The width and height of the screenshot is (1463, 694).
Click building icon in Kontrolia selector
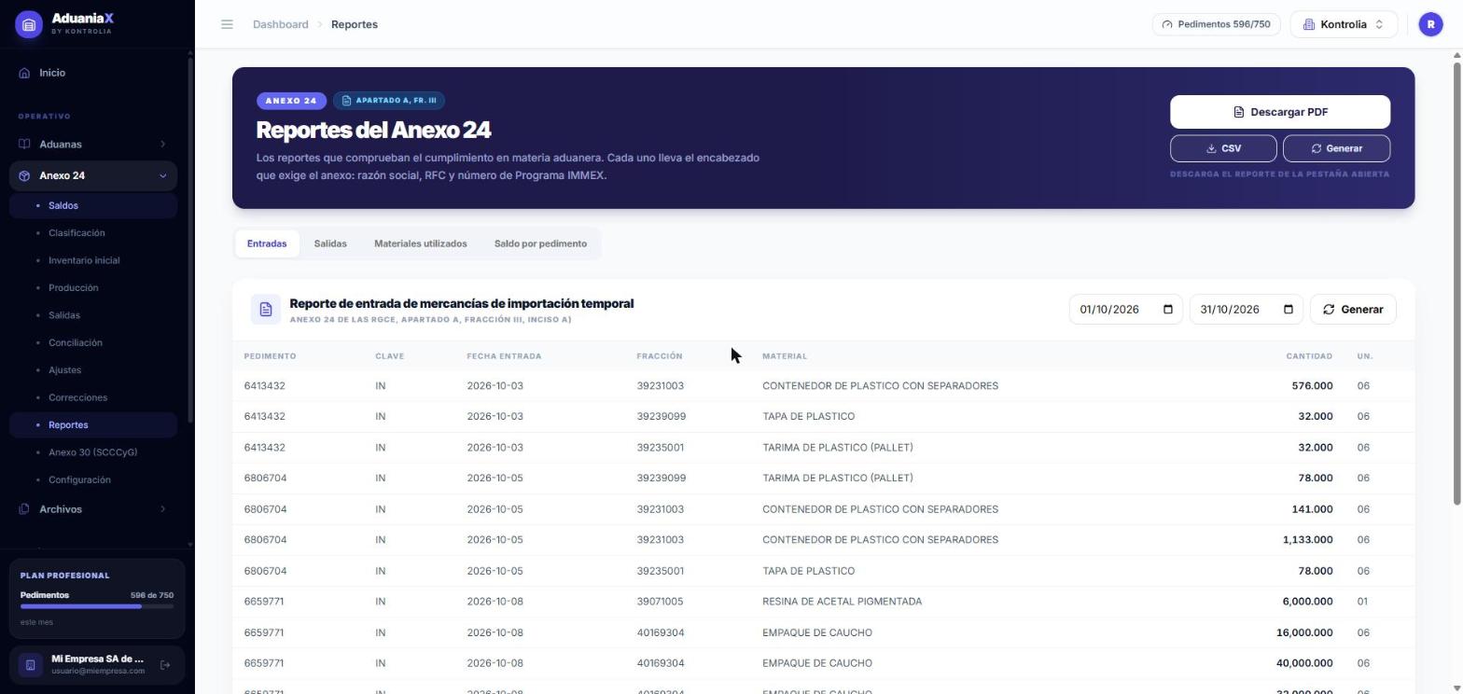coord(1308,24)
